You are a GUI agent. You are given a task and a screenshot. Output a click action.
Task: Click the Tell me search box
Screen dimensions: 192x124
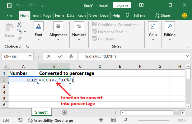coord(139,16)
